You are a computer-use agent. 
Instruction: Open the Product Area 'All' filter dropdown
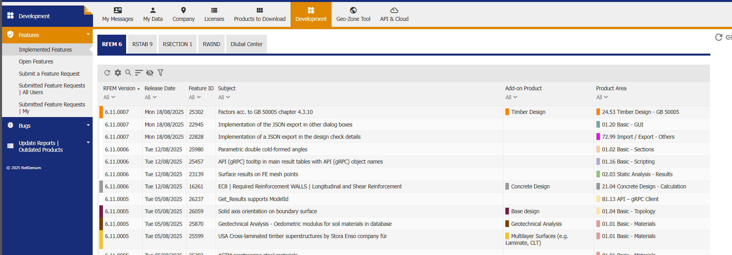pos(602,97)
